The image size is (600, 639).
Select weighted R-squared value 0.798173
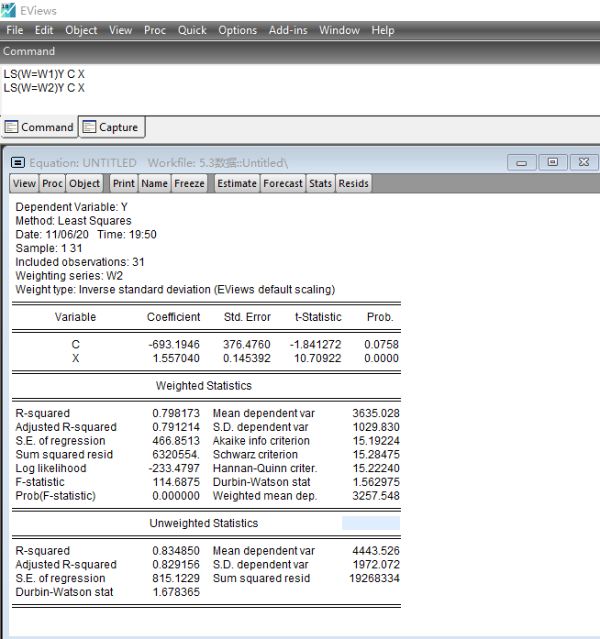tap(176, 413)
